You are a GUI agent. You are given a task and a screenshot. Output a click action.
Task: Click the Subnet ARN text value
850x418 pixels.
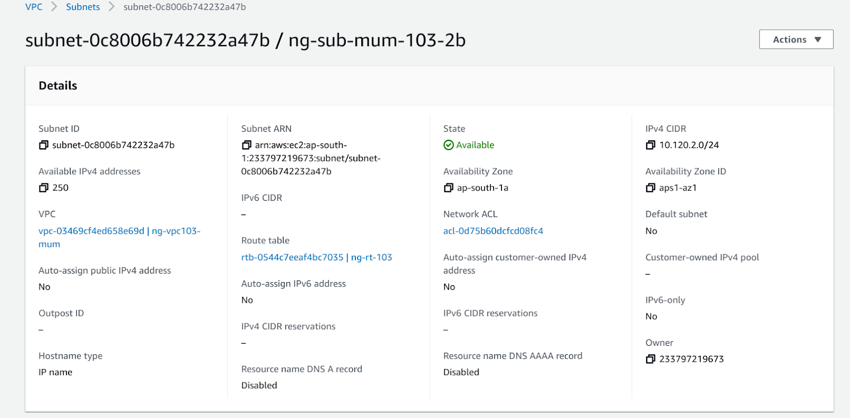(311, 158)
